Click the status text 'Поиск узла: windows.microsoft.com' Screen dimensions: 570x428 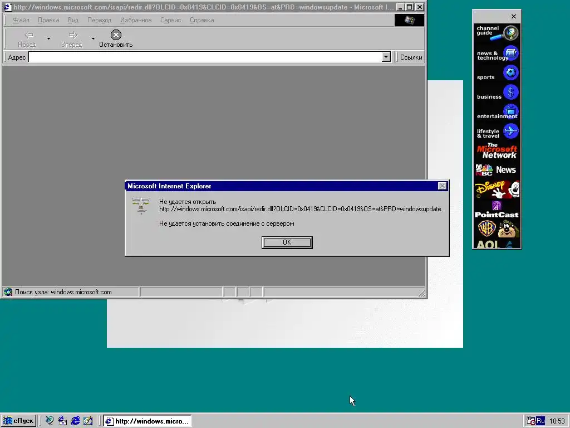click(63, 292)
